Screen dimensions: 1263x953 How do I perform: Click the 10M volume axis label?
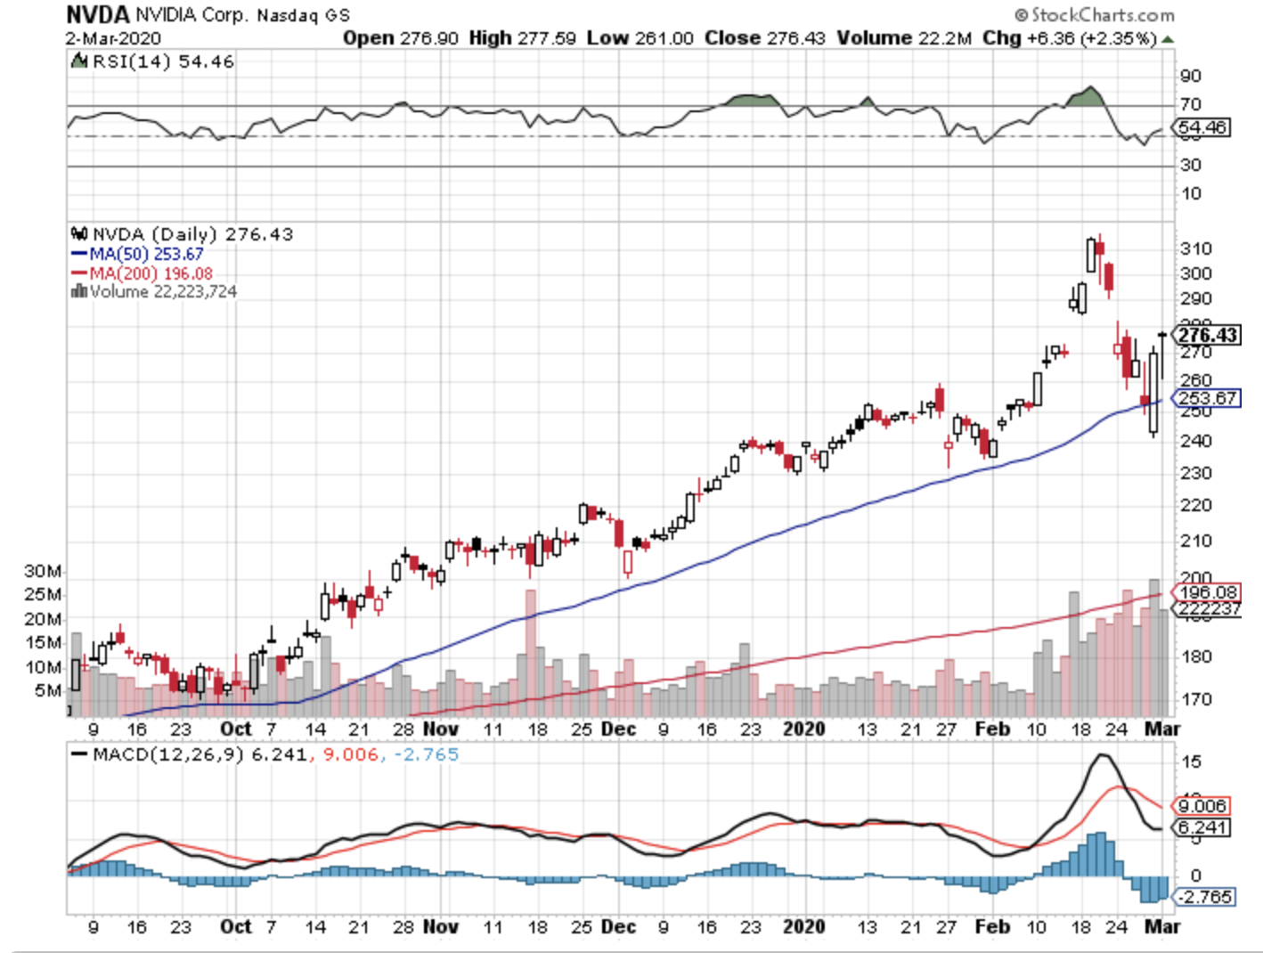pos(43,667)
